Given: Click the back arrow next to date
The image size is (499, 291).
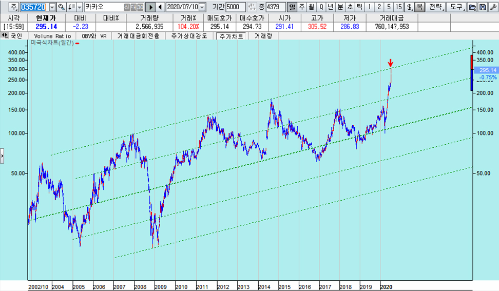Looking at the screenshot, I should coord(160,7).
